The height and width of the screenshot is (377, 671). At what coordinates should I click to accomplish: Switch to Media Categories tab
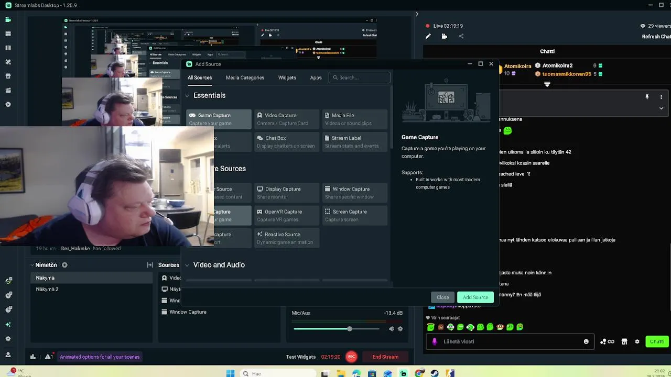[245, 77]
